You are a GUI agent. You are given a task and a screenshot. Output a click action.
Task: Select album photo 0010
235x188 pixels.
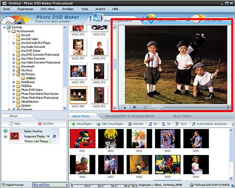pyautogui.click(x=196, y=164)
